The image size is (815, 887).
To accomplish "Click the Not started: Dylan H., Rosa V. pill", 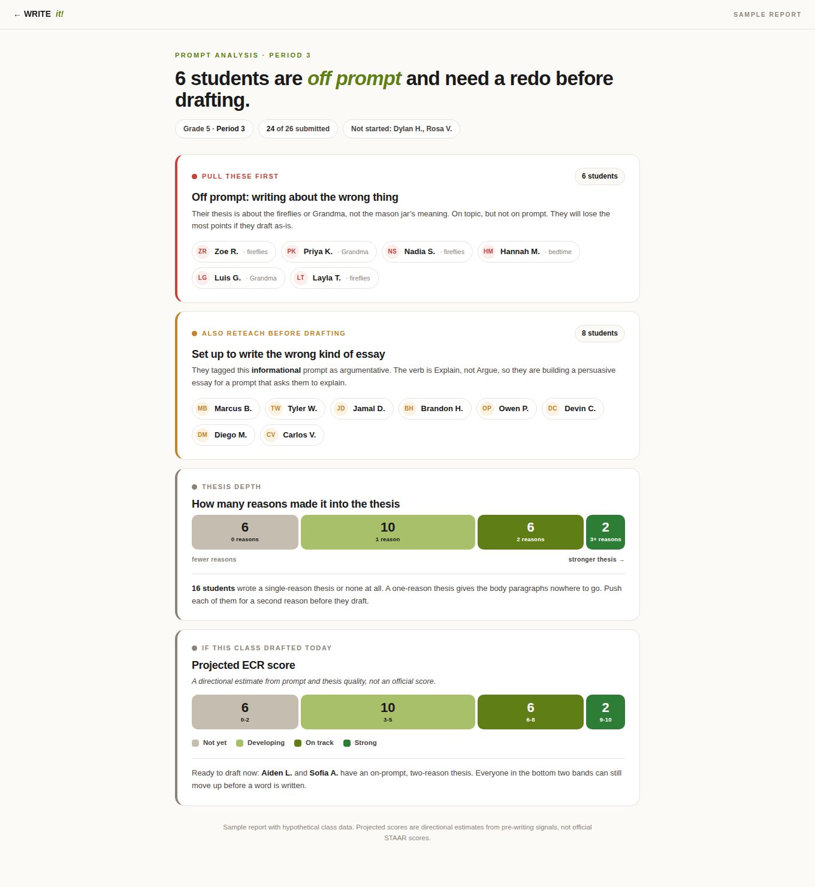I will 402,129.
